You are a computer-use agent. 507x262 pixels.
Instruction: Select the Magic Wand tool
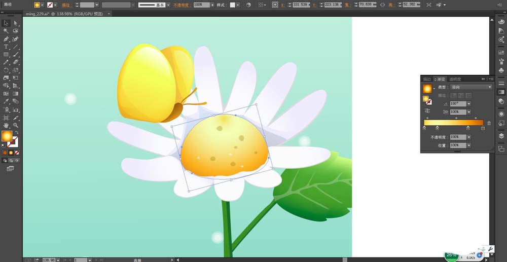pos(6,31)
